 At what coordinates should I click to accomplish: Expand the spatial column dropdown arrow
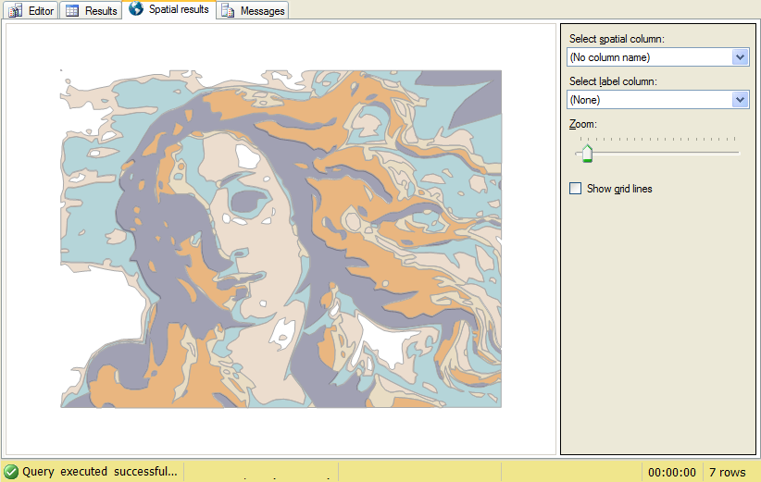click(740, 57)
